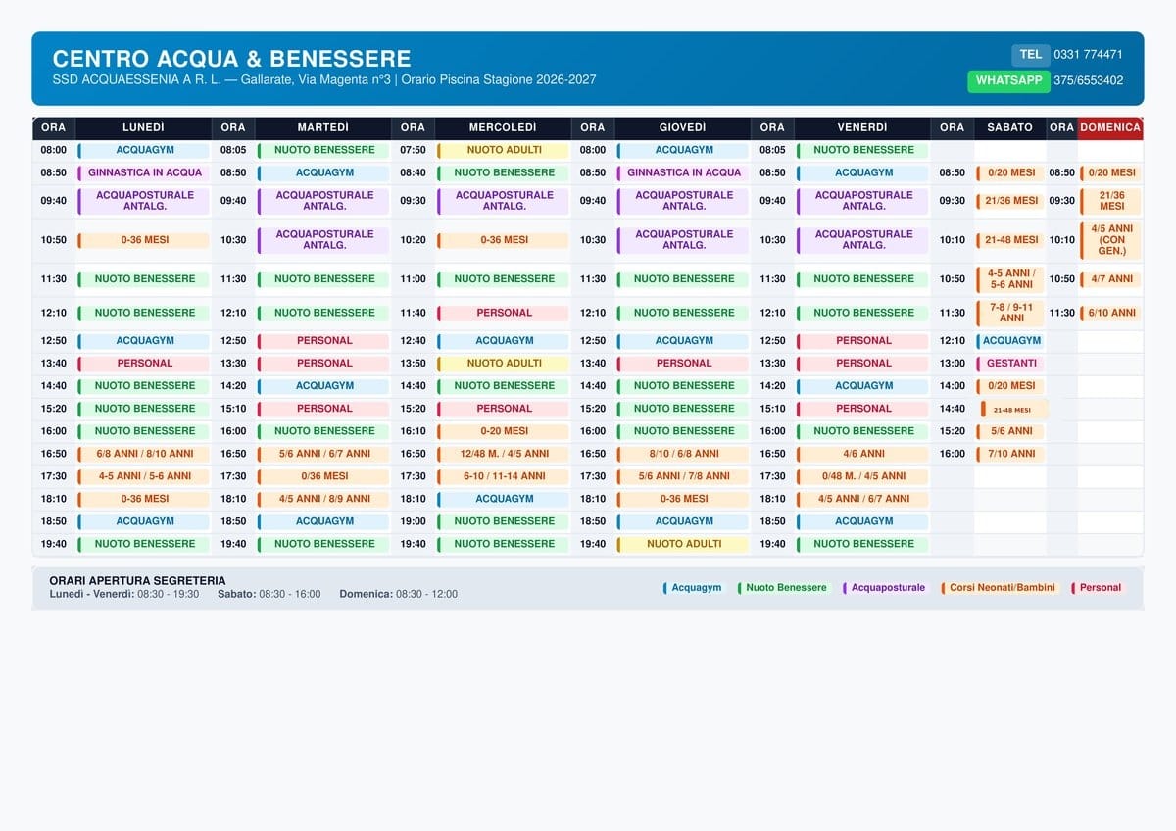Viewport: 1176px width, 831px height.
Task: Click the 4/5 ANNI (CON GEN.) Sunday cell
Action: pyautogui.click(x=1110, y=240)
